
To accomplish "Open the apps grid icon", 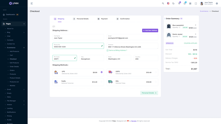I will coord(190,4).
